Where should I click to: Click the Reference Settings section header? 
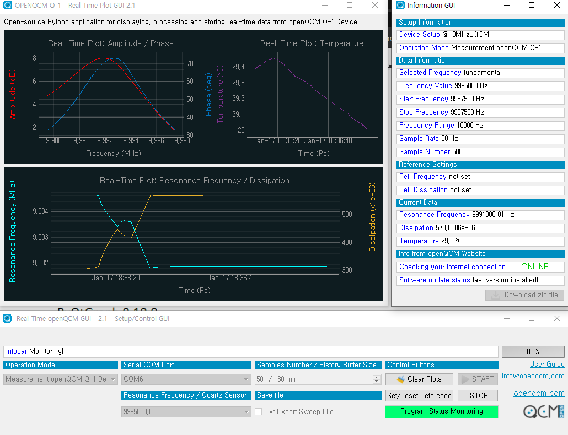tap(480, 165)
